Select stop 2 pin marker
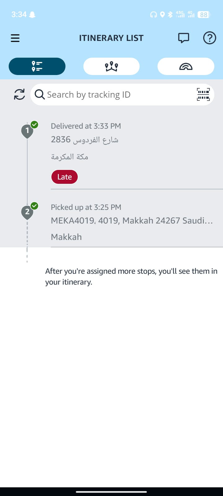The height and width of the screenshot is (496, 223). (x=27, y=212)
